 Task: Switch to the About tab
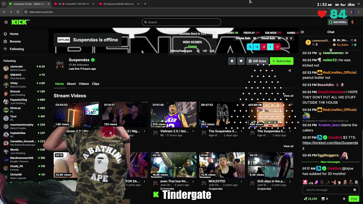(x=71, y=84)
